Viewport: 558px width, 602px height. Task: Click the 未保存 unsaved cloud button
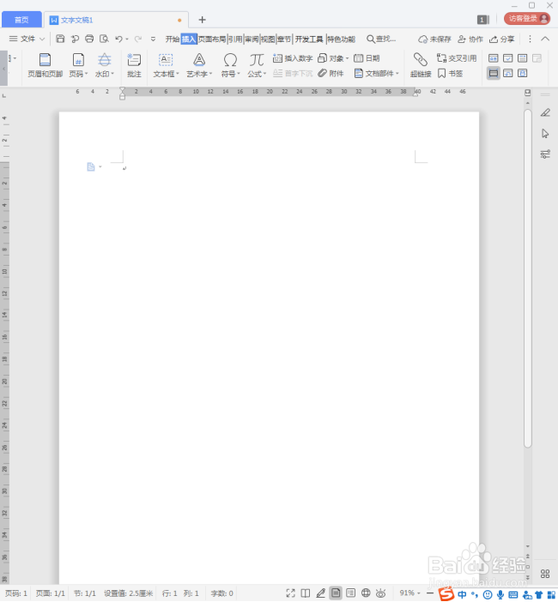(434, 39)
